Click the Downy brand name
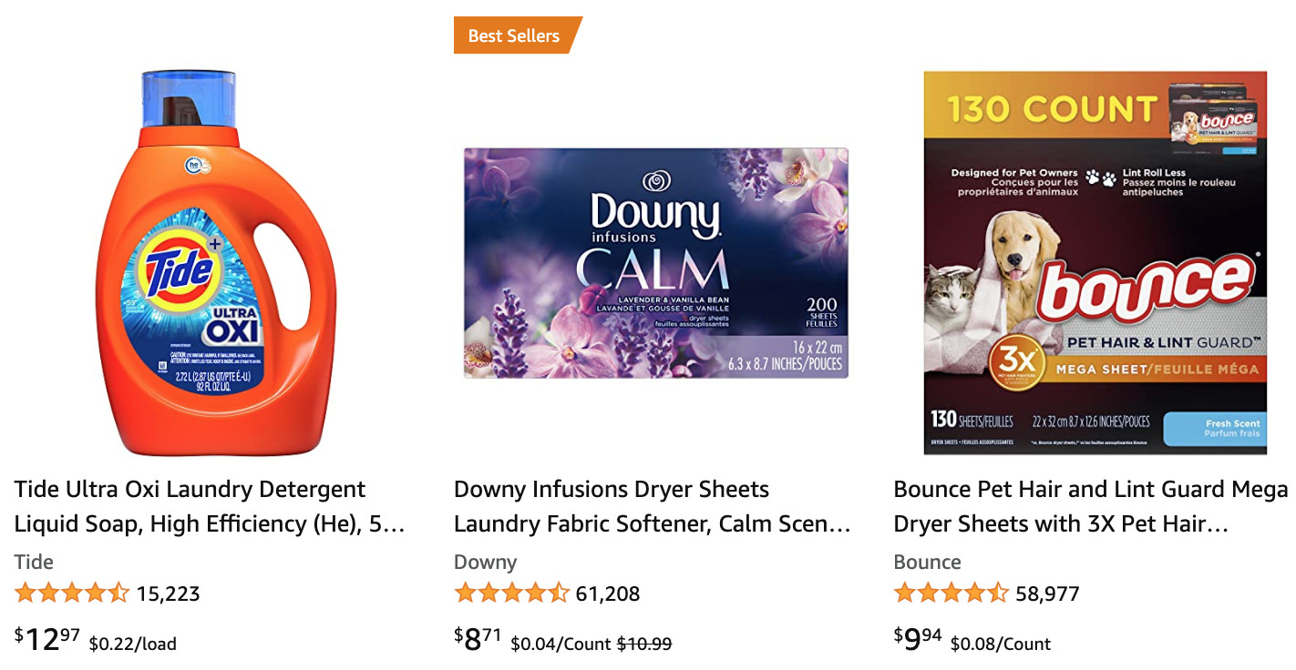The width and height of the screenshot is (1296, 670). pyautogui.click(x=485, y=562)
